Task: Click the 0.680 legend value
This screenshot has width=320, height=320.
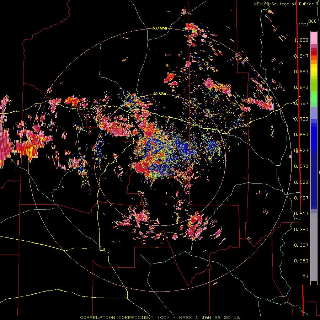Action: [301, 135]
